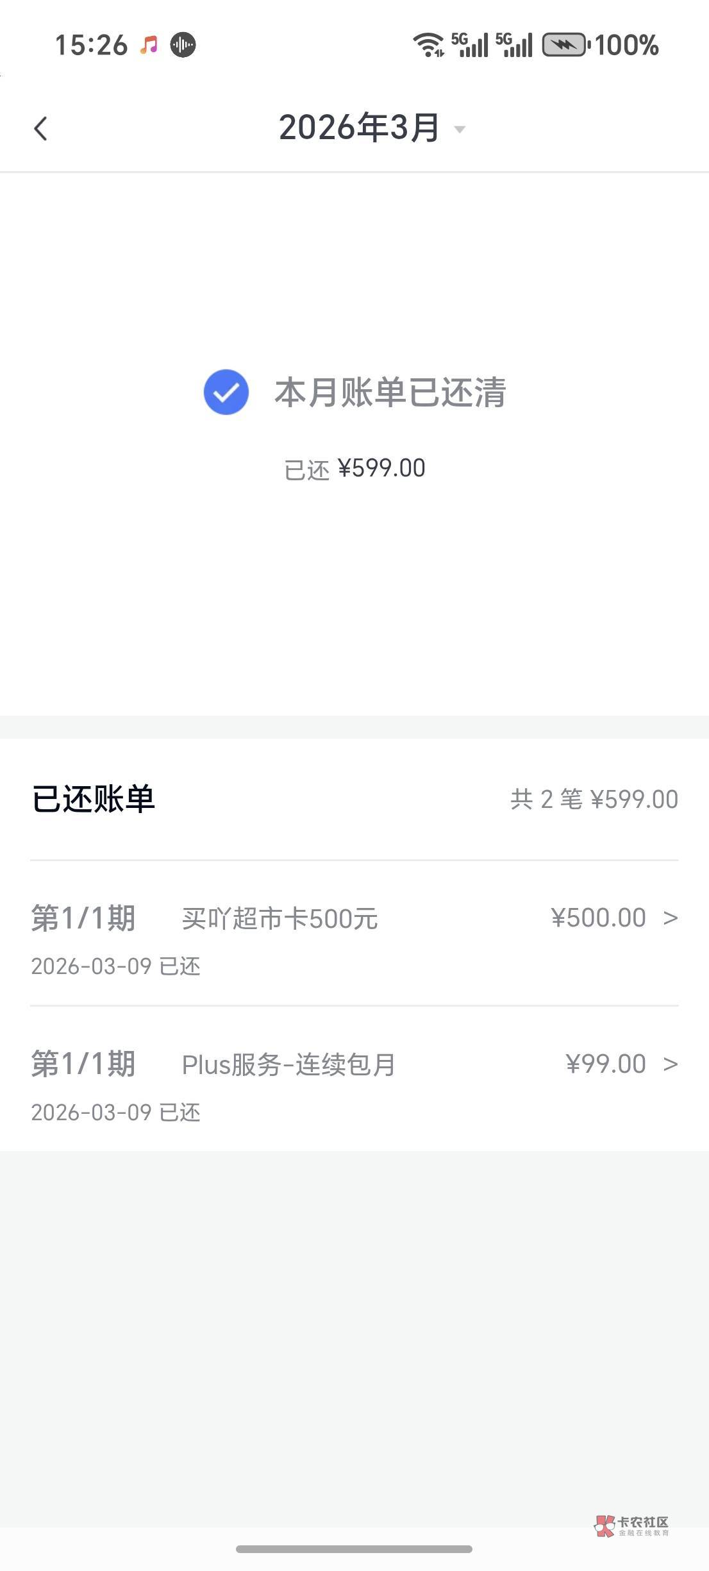Tap the second 5G signal icon
This screenshot has height=1571, width=709.
pos(513,45)
